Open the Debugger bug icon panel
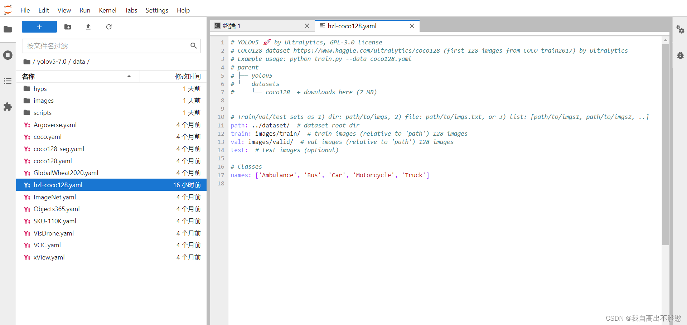687x325 pixels. coord(680,55)
